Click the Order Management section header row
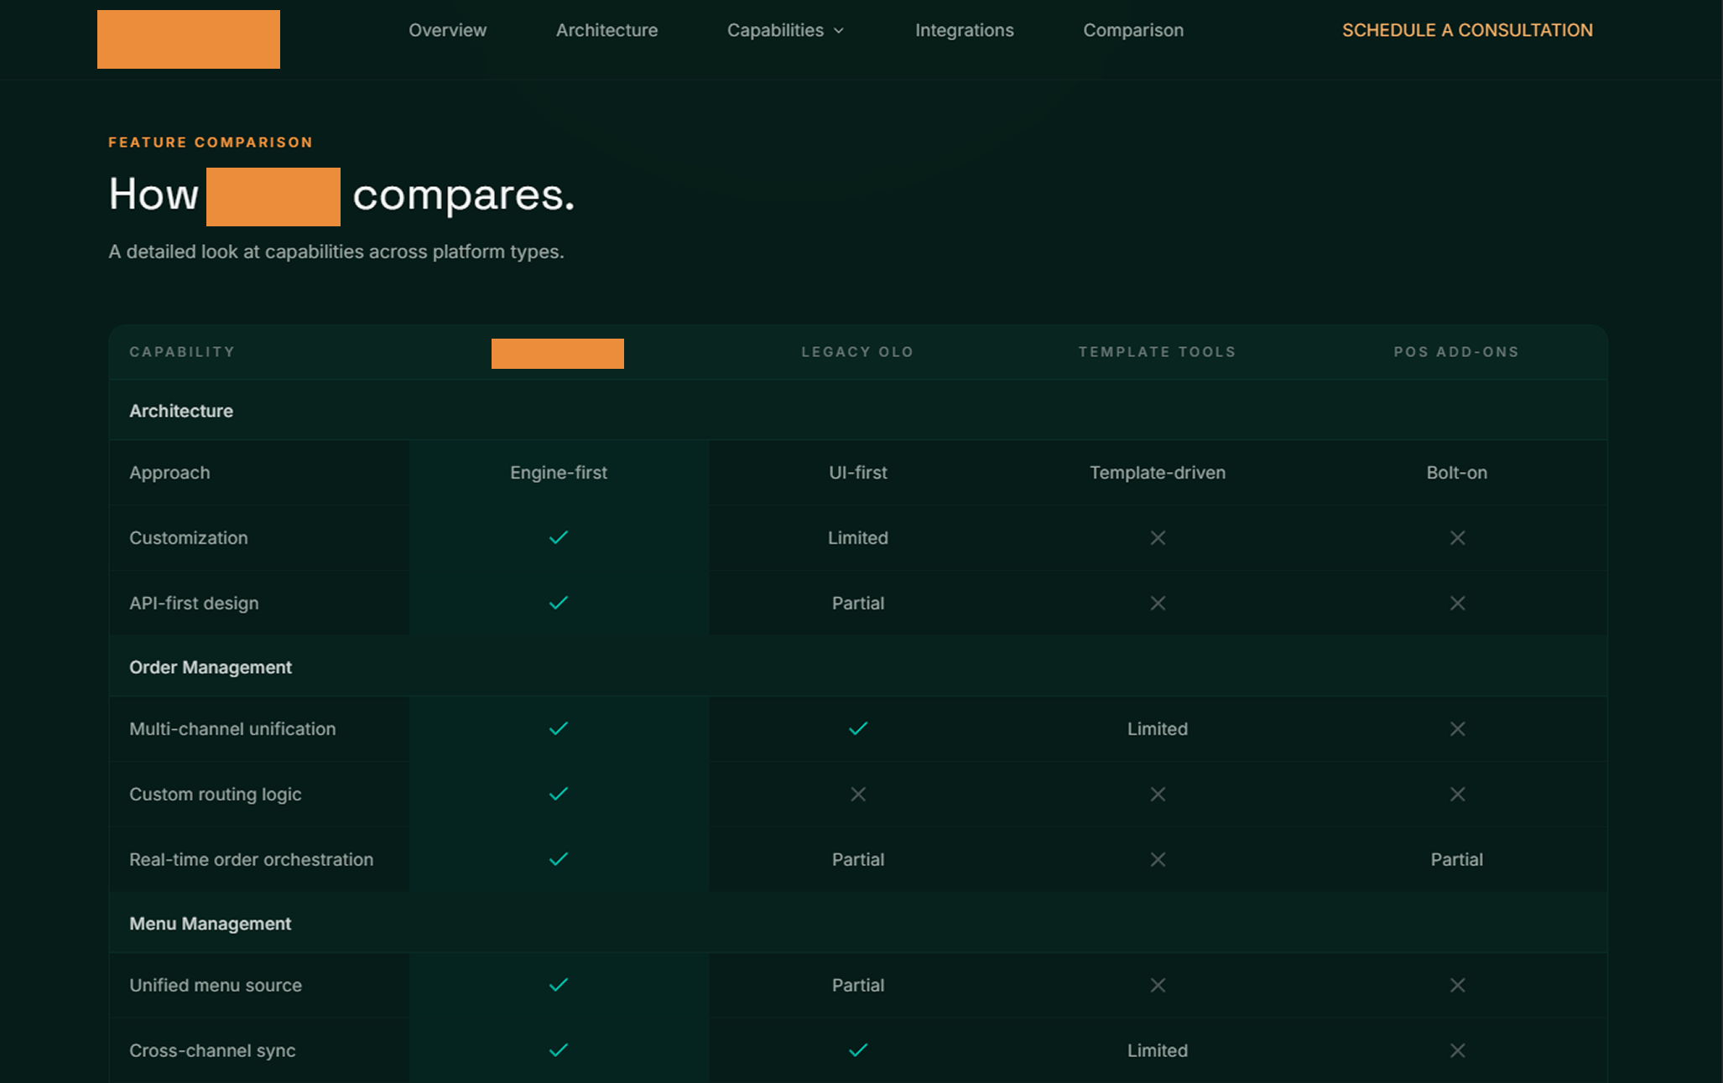Viewport: 1723px width, 1083px height. [x=211, y=667]
